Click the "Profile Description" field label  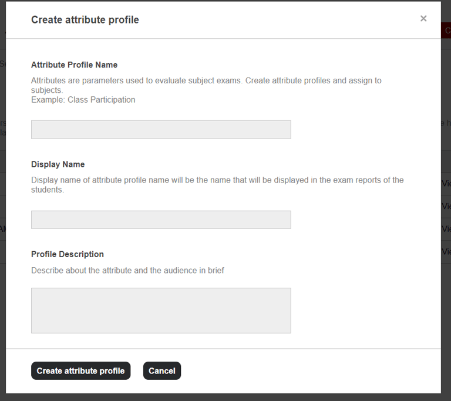67,254
